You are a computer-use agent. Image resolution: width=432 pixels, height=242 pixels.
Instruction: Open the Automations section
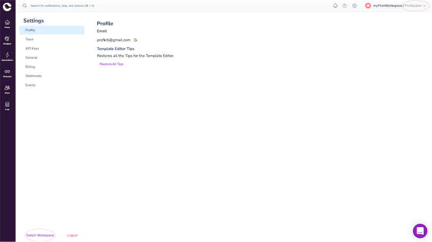coord(7,57)
